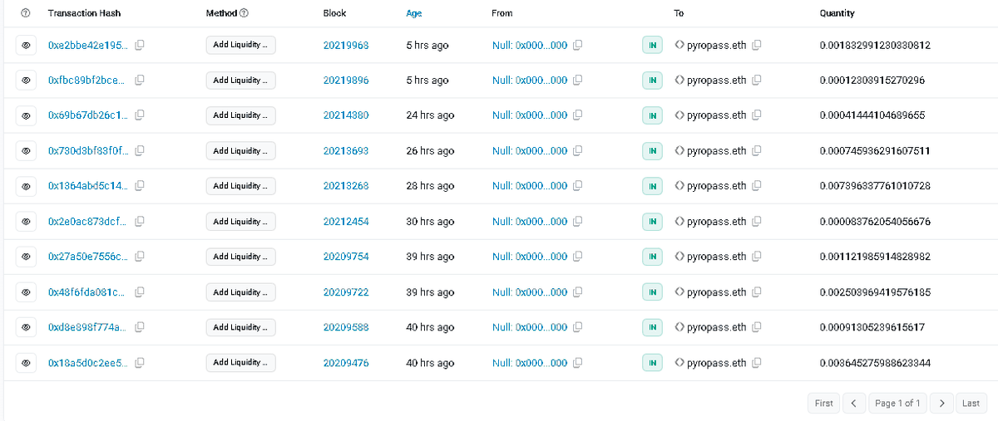Click the eye preview icon for 0x48f6fda081c row
The height and width of the screenshot is (421, 998).
click(x=26, y=292)
